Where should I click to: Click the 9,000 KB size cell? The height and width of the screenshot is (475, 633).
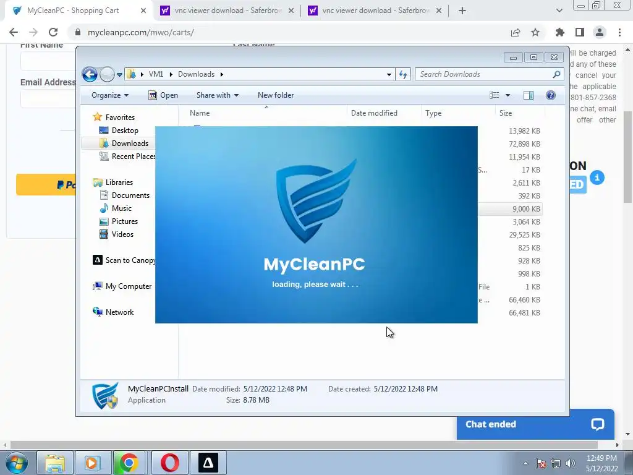click(526, 209)
